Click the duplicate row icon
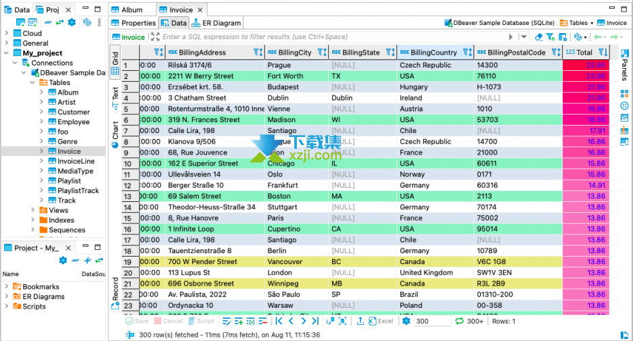The width and height of the screenshot is (633, 341). 251,321
